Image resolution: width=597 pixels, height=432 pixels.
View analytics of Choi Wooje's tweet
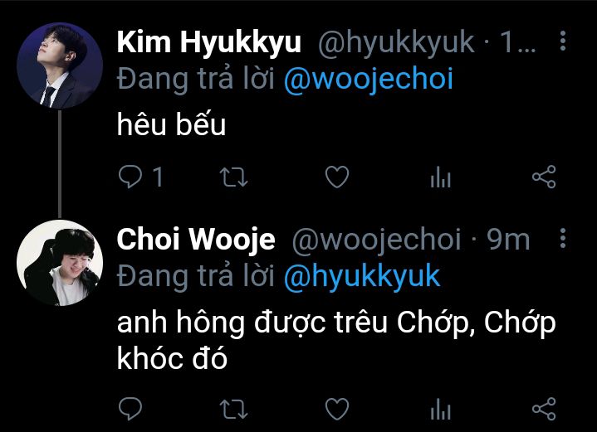click(x=441, y=409)
